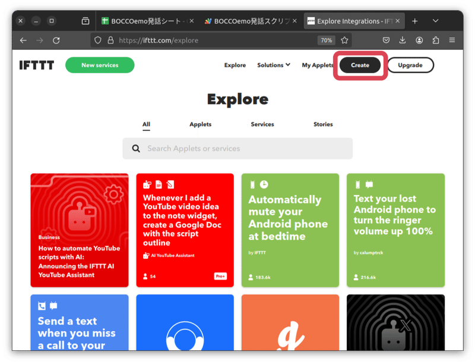Screen dimensions: 475x364
Task: Open the mute Android phone at bedtime card
Action: [290, 230]
